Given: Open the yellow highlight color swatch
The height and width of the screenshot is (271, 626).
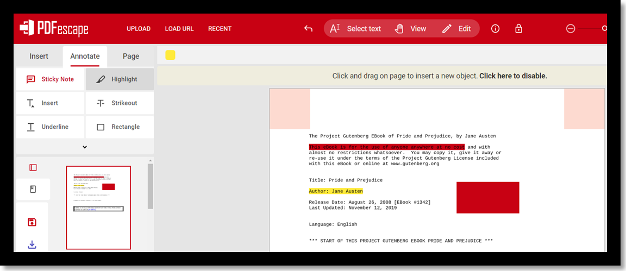Looking at the screenshot, I should coord(171,55).
